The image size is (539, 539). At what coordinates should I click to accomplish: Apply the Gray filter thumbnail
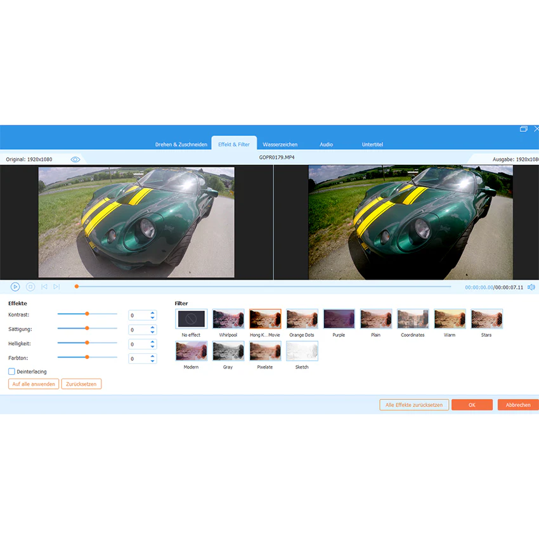tap(228, 351)
